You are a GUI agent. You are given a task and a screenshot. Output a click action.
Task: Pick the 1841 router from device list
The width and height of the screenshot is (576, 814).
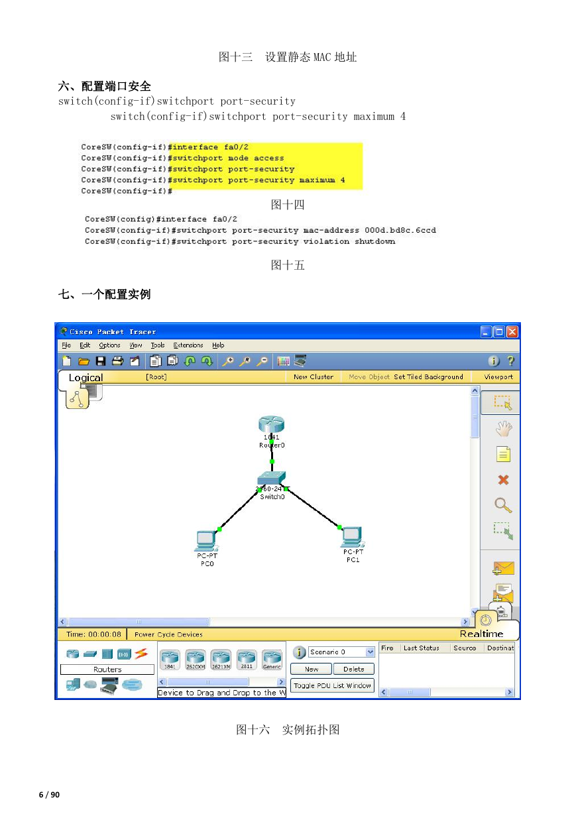click(170, 659)
